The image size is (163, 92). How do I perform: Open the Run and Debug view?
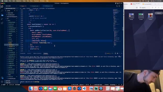pos(2,19)
